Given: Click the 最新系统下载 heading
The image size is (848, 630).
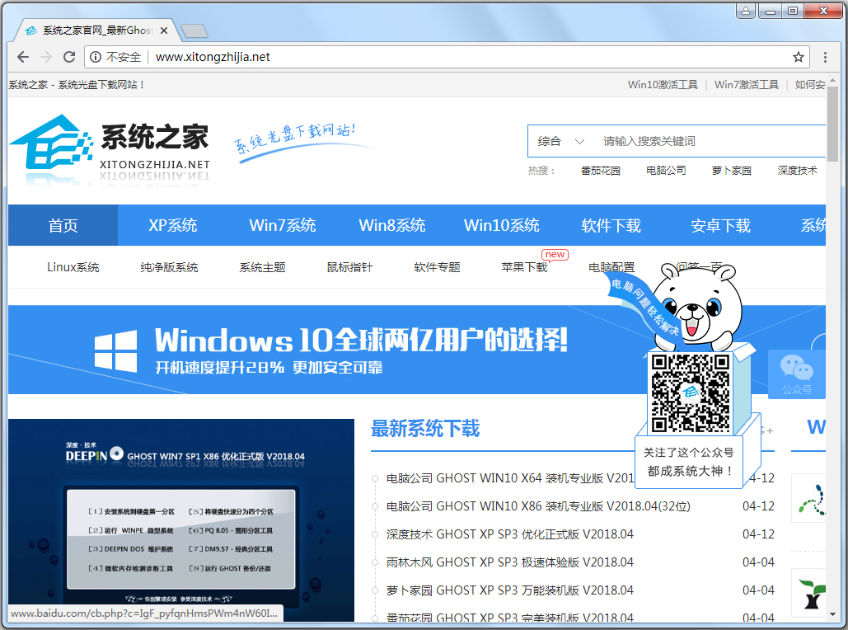Looking at the screenshot, I should (425, 428).
